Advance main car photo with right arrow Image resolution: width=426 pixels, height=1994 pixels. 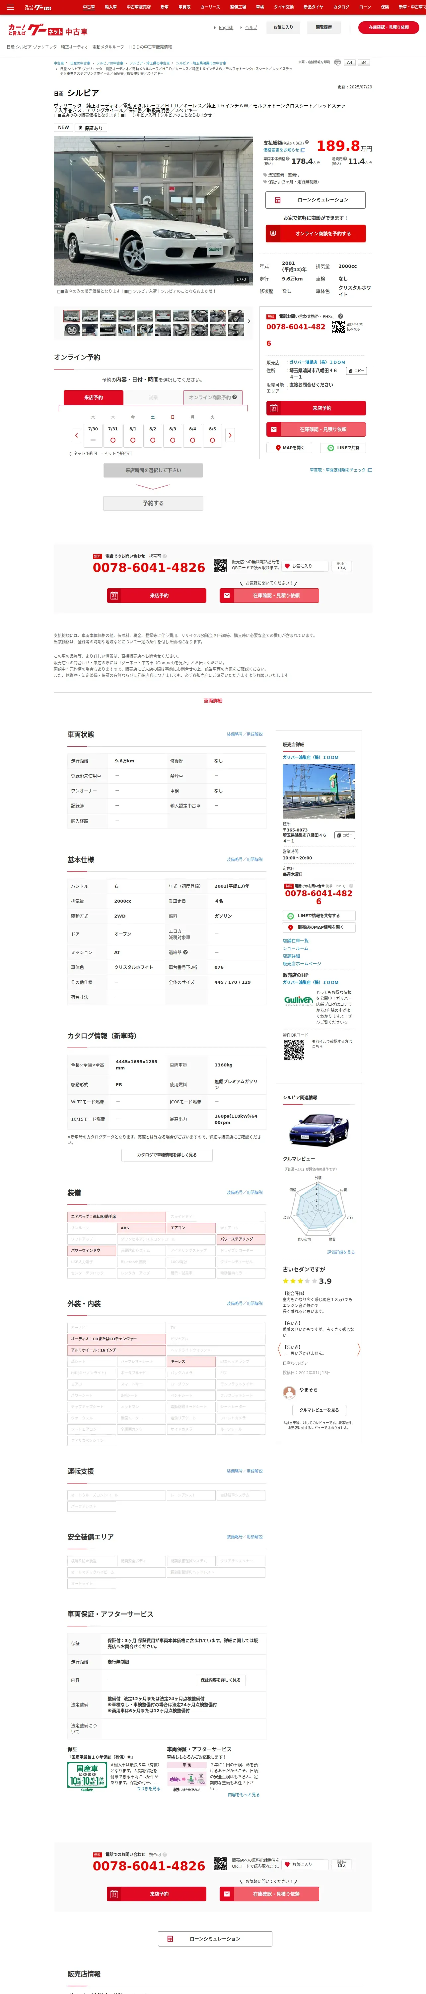(247, 211)
